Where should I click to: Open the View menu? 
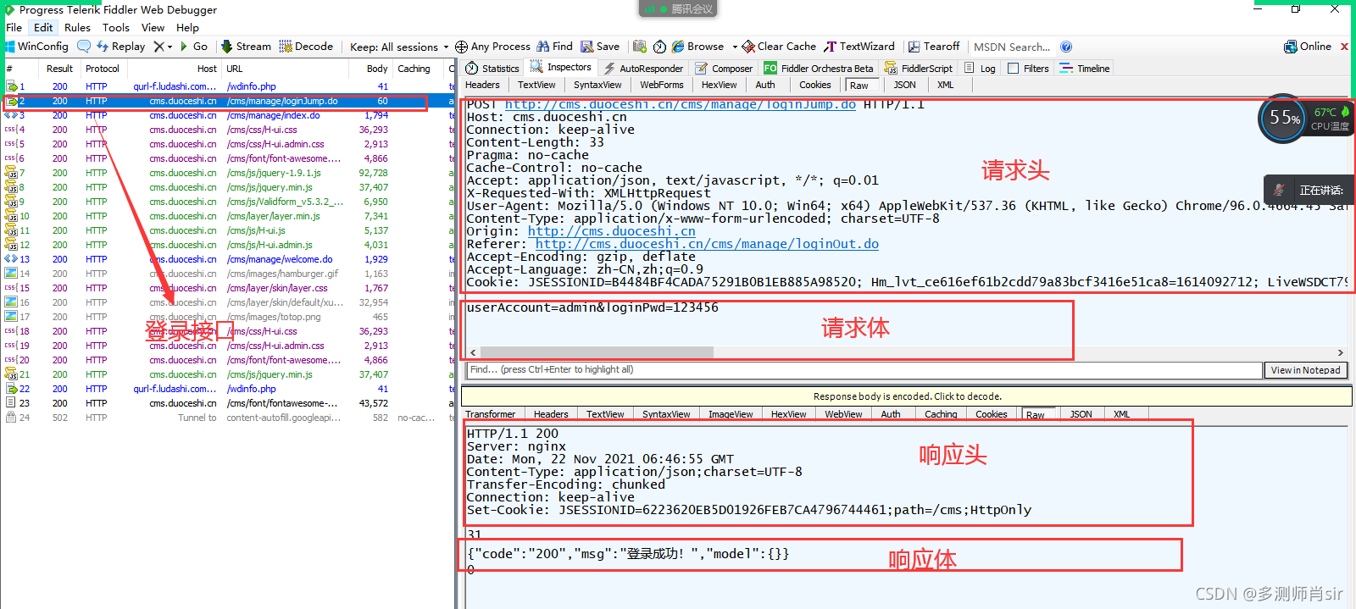[153, 27]
